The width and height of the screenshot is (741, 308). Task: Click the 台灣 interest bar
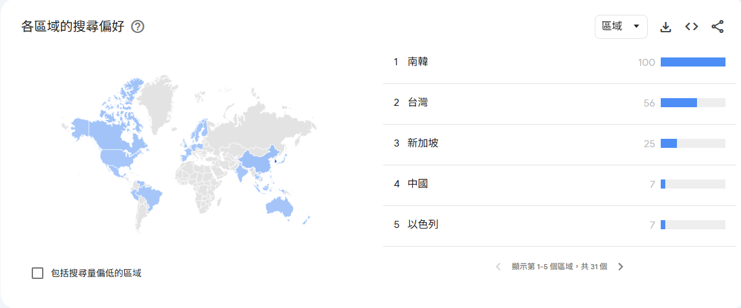(693, 103)
